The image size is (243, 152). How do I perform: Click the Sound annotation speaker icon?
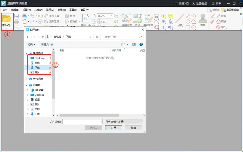(x=170, y=27)
